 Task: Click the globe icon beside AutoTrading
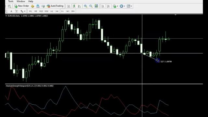[x=43, y=6]
